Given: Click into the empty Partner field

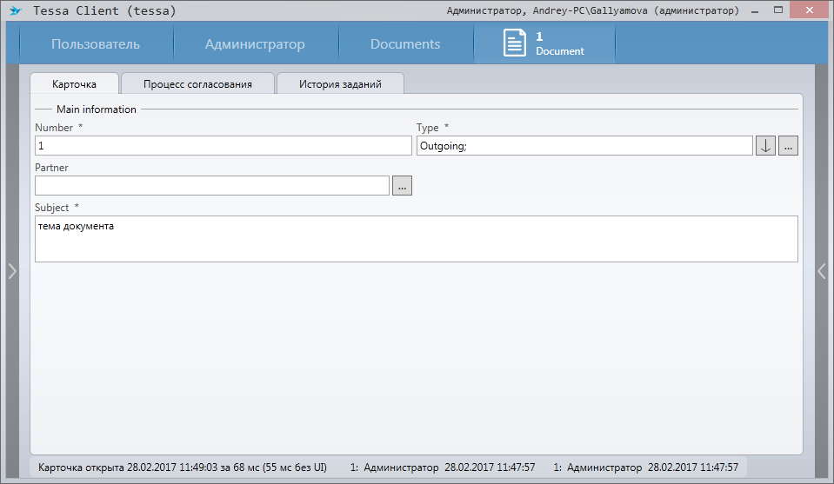Looking at the screenshot, I should click(212, 186).
